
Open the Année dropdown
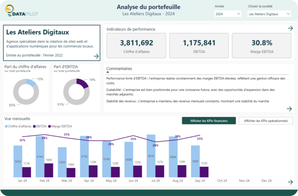click(x=228, y=14)
